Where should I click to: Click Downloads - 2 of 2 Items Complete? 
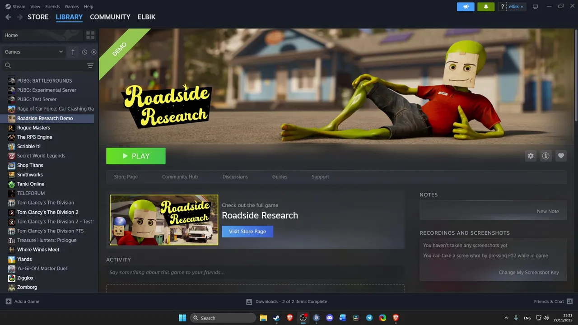[x=291, y=302]
